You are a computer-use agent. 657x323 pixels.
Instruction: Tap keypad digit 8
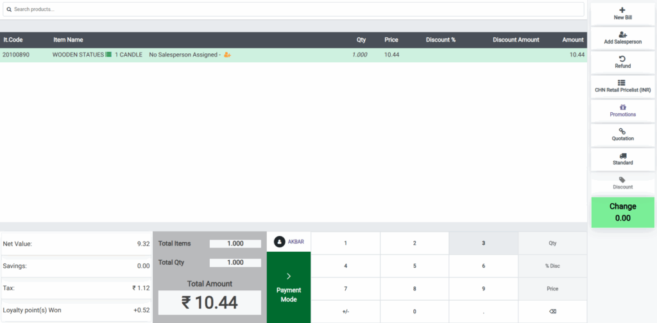coord(414,288)
